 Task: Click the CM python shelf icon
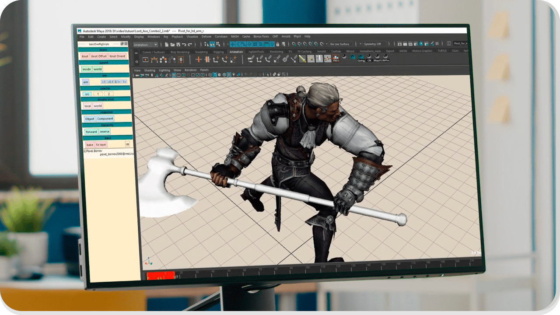point(369,58)
